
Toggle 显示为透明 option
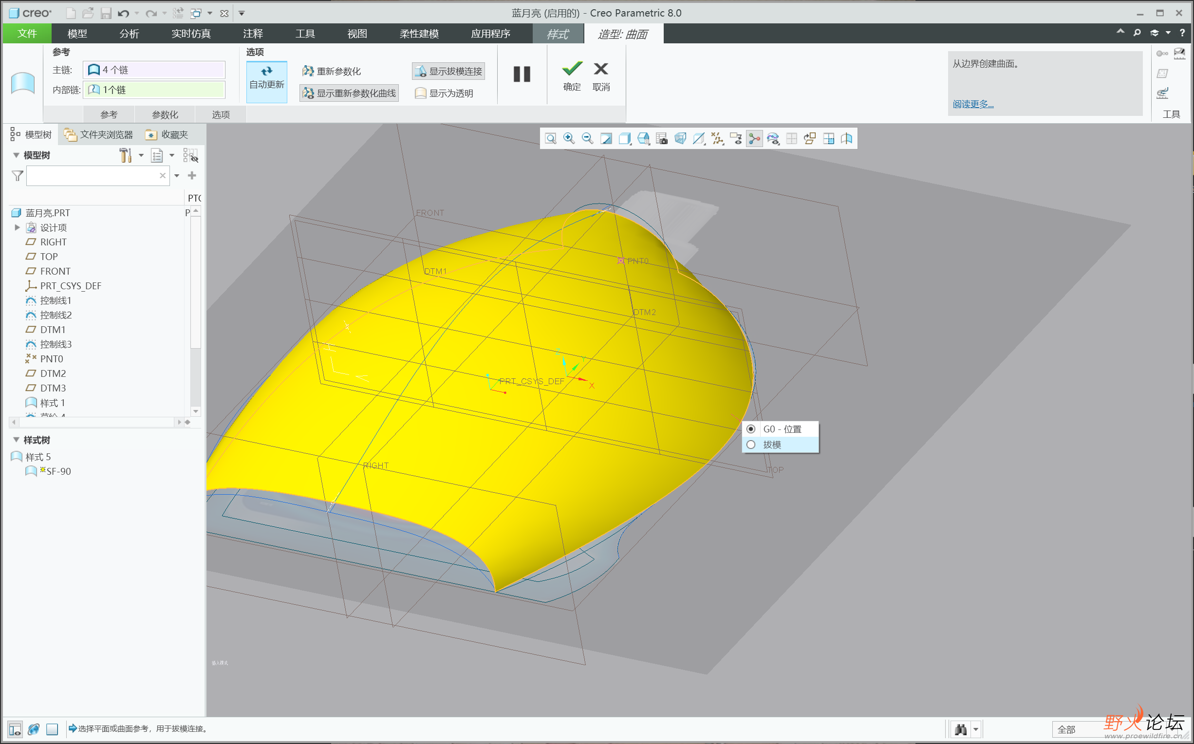tap(444, 93)
